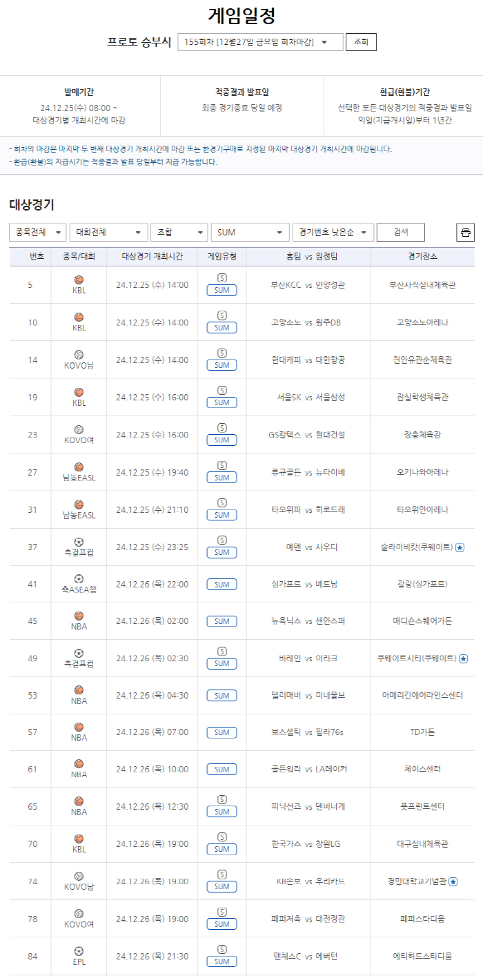483x976 pixels.
Task: Click matchup 페퍼저축 vs 대전정관
Action: [x=308, y=919]
